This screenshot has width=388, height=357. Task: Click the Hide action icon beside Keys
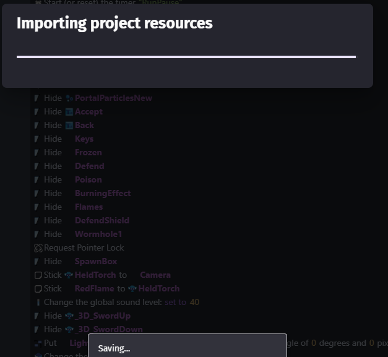37,139
